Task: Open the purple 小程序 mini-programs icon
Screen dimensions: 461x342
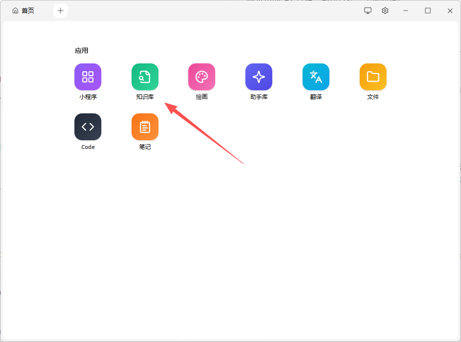Action: tap(88, 77)
